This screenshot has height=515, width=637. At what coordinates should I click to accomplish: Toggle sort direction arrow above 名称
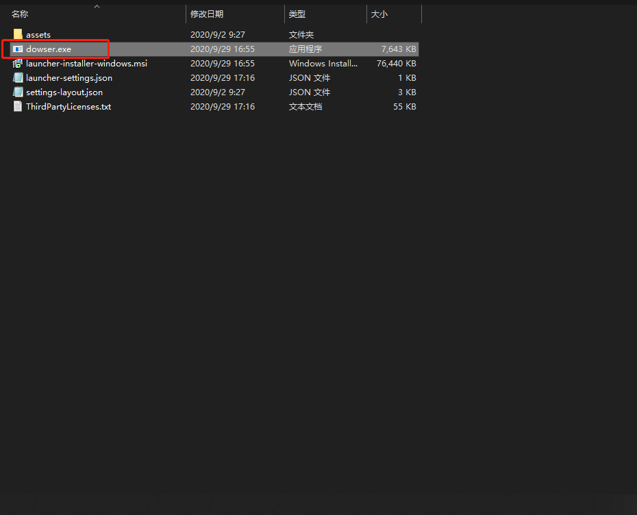point(97,6)
